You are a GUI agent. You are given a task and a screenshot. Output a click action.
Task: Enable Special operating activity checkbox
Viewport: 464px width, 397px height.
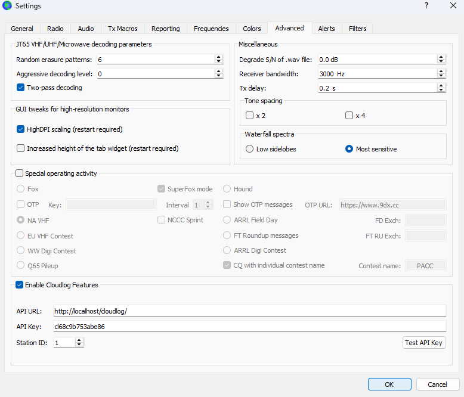20,174
